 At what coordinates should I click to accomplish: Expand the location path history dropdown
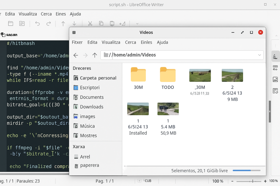pos(259,55)
